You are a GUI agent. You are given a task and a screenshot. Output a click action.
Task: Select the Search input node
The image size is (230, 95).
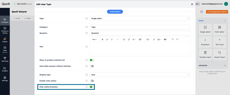[x=220, y=55]
